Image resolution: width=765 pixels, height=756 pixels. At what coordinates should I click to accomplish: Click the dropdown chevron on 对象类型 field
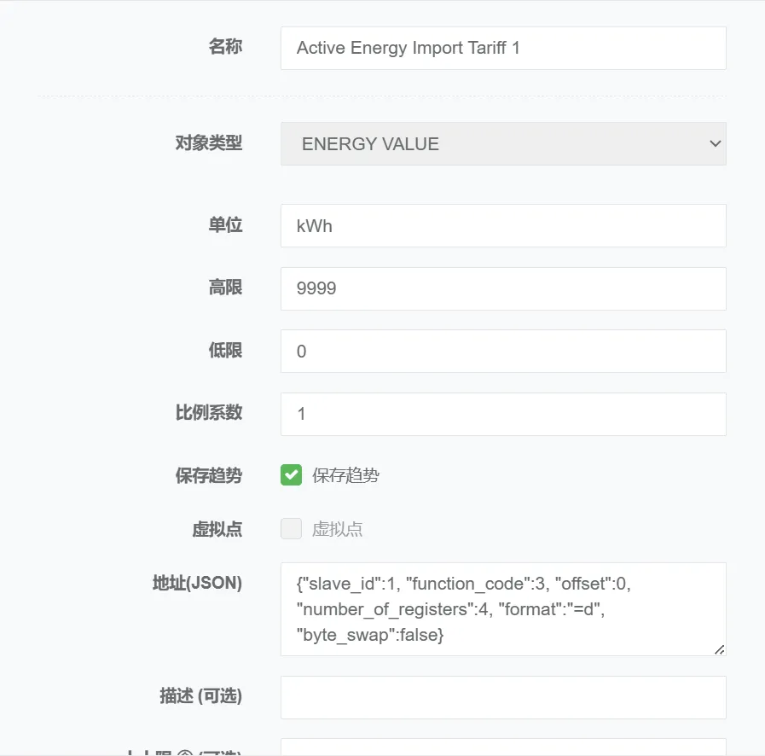(x=715, y=143)
